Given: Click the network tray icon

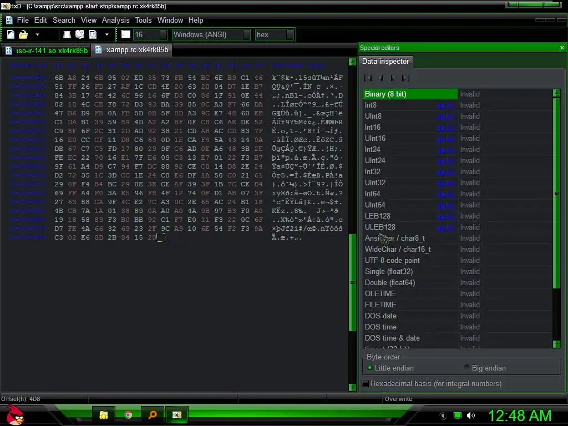Looking at the screenshot, I should point(458,416).
